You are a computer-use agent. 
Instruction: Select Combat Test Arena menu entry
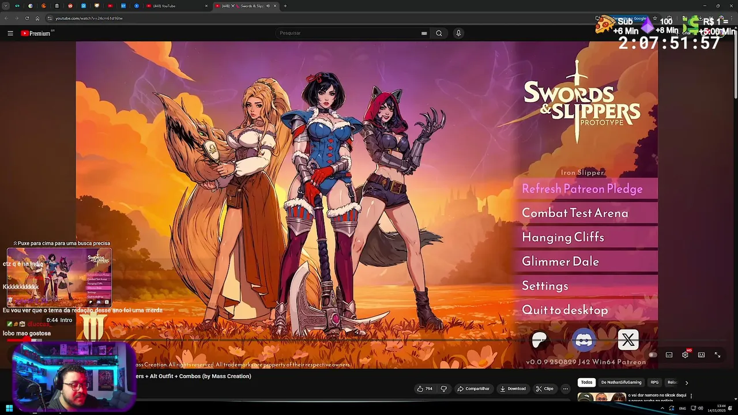point(585,213)
